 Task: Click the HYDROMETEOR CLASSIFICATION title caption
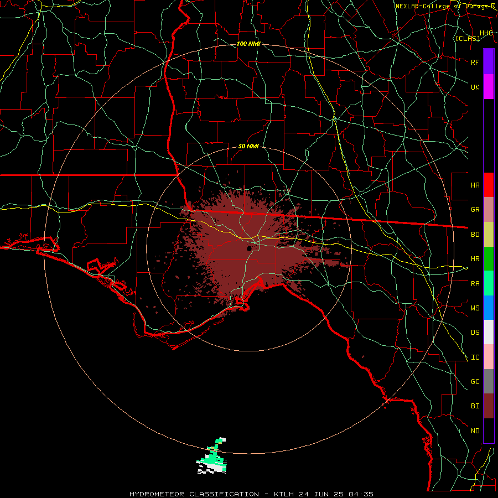(x=251, y=494)
